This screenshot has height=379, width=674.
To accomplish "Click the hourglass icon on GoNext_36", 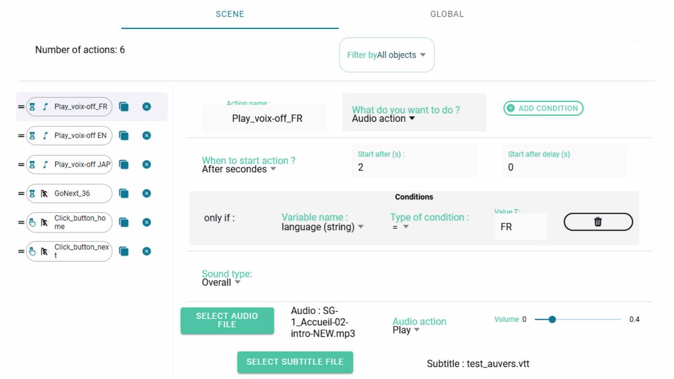I will tap(31, 194).
